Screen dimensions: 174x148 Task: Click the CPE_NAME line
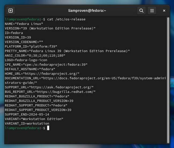pos(46,65)
